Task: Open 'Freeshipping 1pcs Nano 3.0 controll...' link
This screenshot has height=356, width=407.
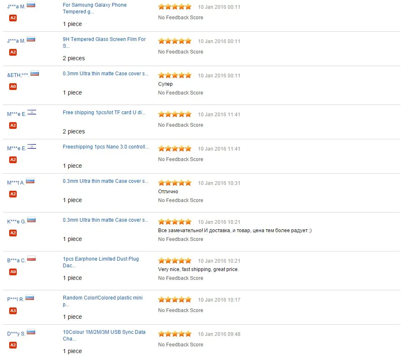Action: 106,147
